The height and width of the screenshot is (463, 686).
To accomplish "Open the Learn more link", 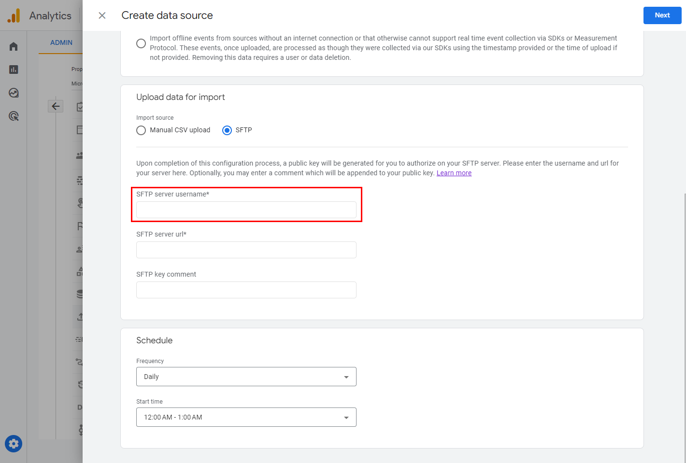I will (x=454, y=173).
